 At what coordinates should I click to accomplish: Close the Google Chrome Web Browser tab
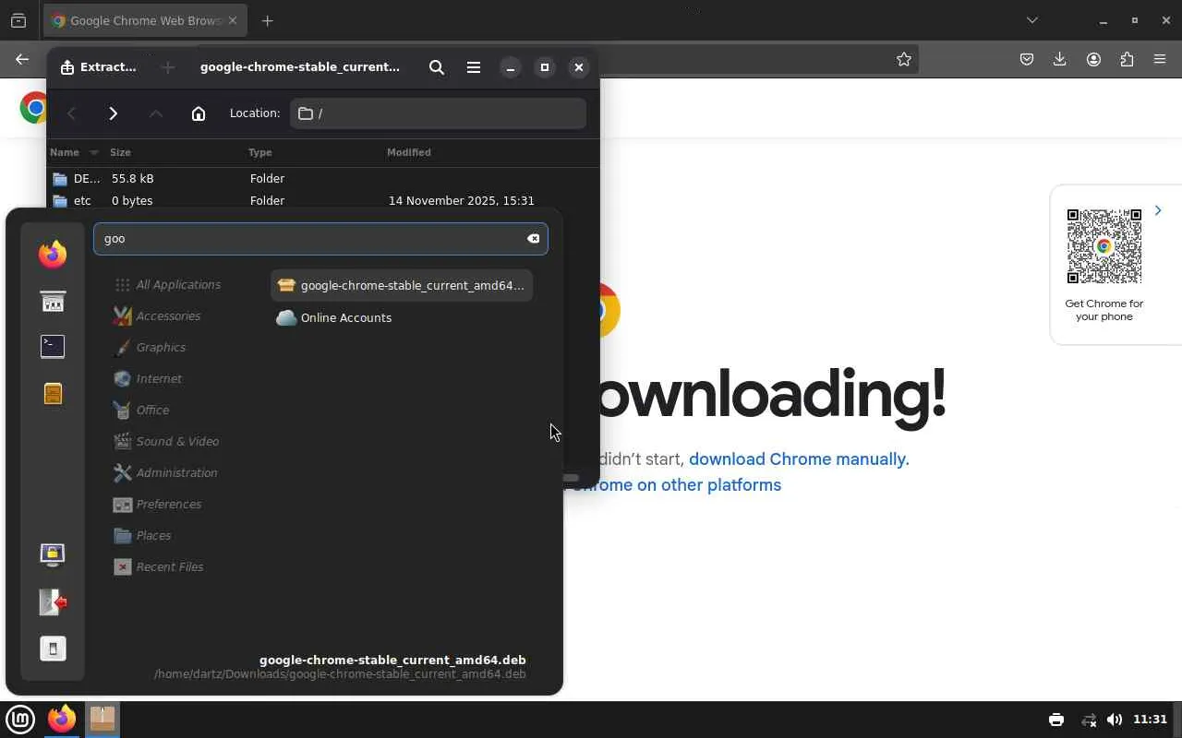point(232,20)
